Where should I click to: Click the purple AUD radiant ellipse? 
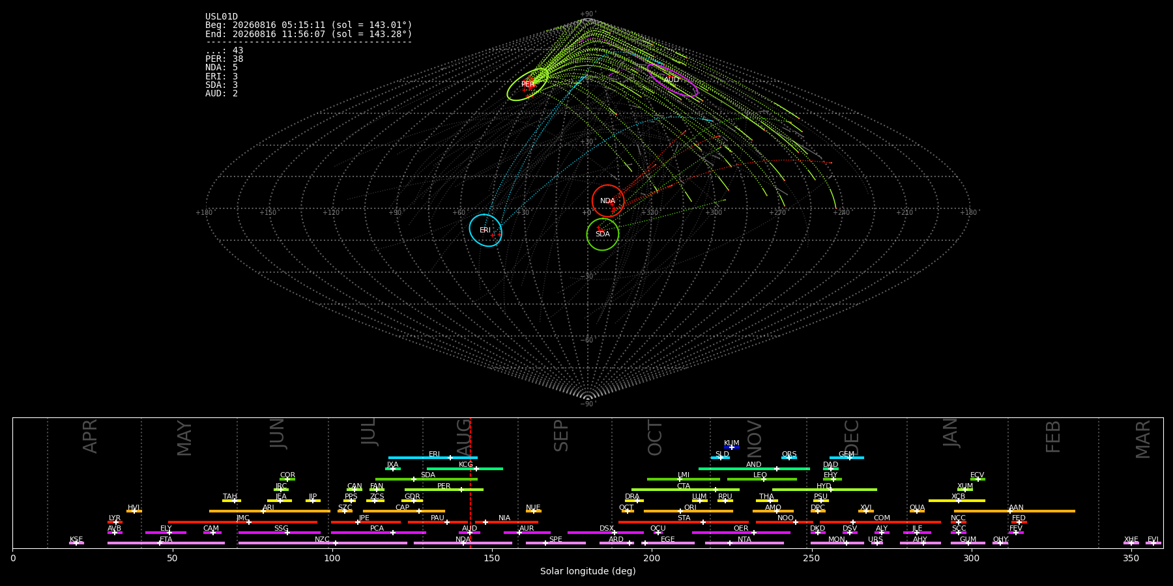tap(673, 80)
